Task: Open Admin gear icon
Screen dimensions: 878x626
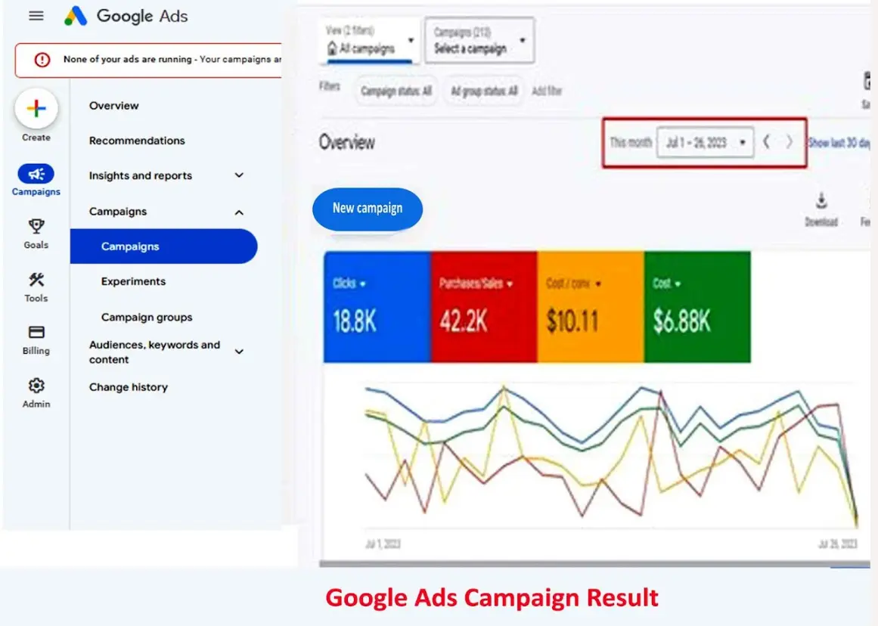Action: point(36,386)
